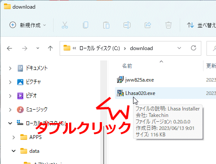Click the ミュージック music icon
The image size is (216, 164).
pyautogui.click(x=20, y=110)
